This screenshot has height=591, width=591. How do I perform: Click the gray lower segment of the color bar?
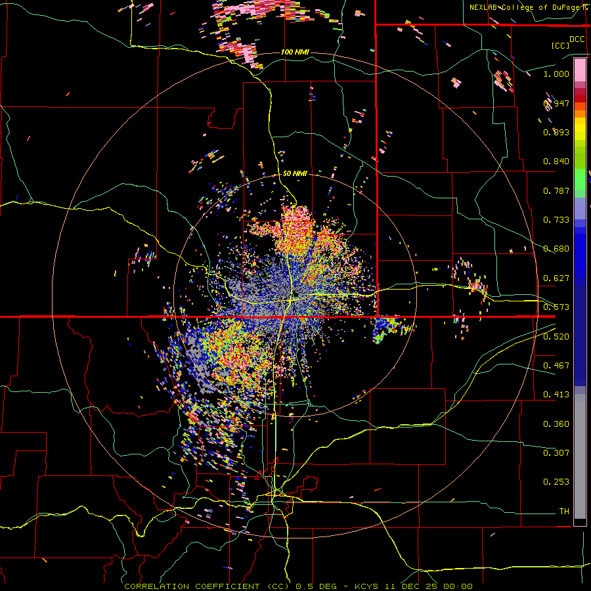pyautogui.click(x=580, y=456)
